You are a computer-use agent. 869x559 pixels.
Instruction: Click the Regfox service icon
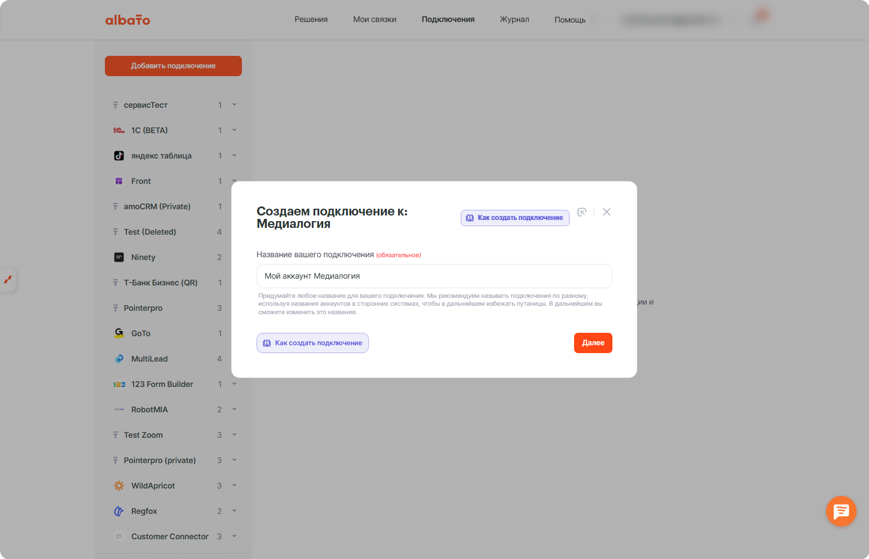(x=119, y=511)
